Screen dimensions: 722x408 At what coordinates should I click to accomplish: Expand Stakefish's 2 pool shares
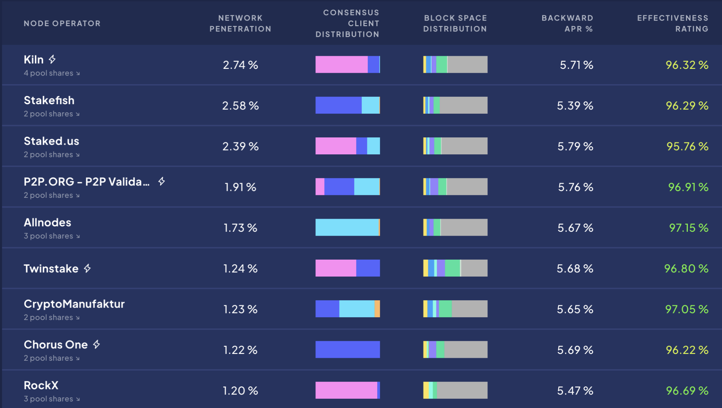(x=52, y=114)
